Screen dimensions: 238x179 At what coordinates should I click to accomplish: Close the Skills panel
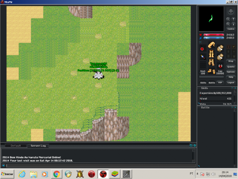(235, 88)
